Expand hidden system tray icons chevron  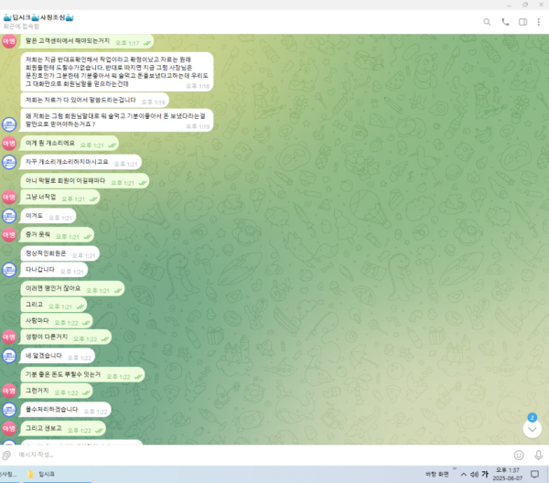[x=464, y=475]
